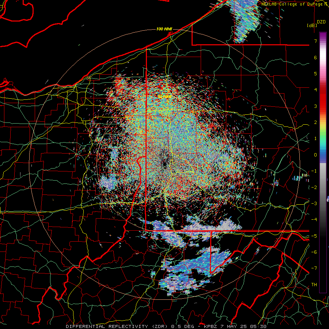
Task: Click the "1" tick label on color scale
Action: click(315, 139)
